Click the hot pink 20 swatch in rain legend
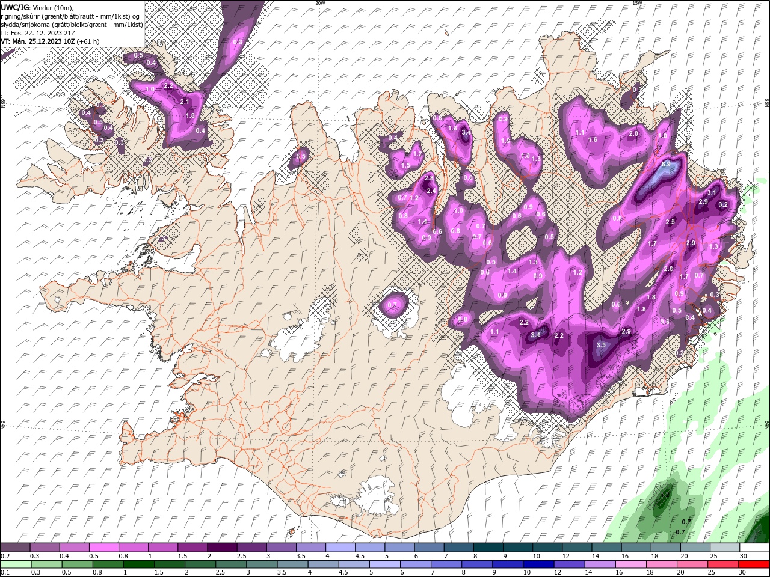The width and height of the screenshot is (770, 577). pos(692,564)
